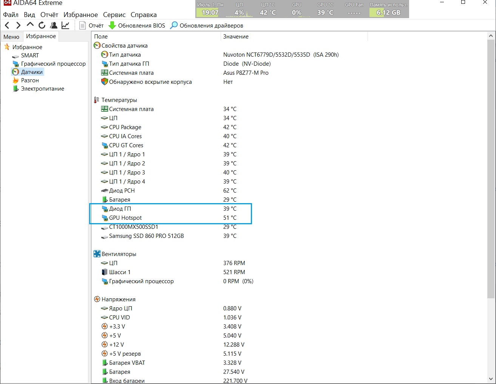Click the shield icon beside Обнаружено вскрытие корпуса

pos(105,82)
